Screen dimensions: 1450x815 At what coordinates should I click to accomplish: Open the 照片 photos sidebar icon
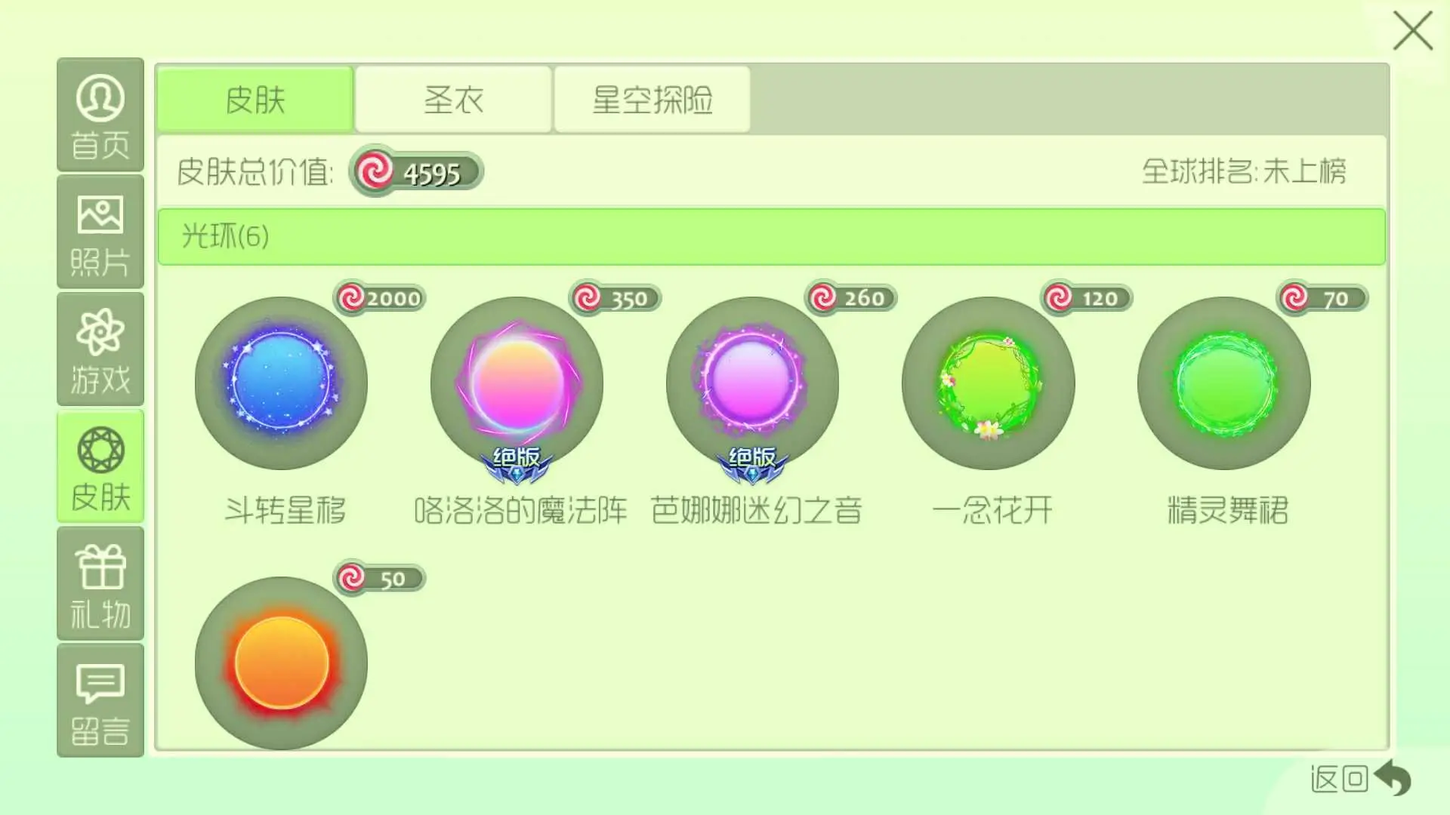[100, 232]
